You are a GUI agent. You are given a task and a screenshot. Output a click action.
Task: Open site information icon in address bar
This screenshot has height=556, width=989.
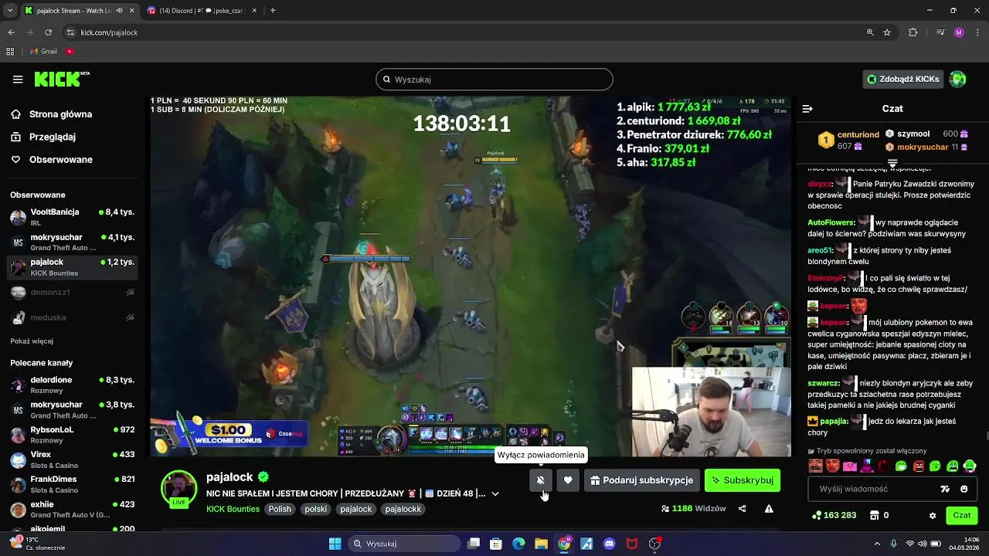pos(70,32)
